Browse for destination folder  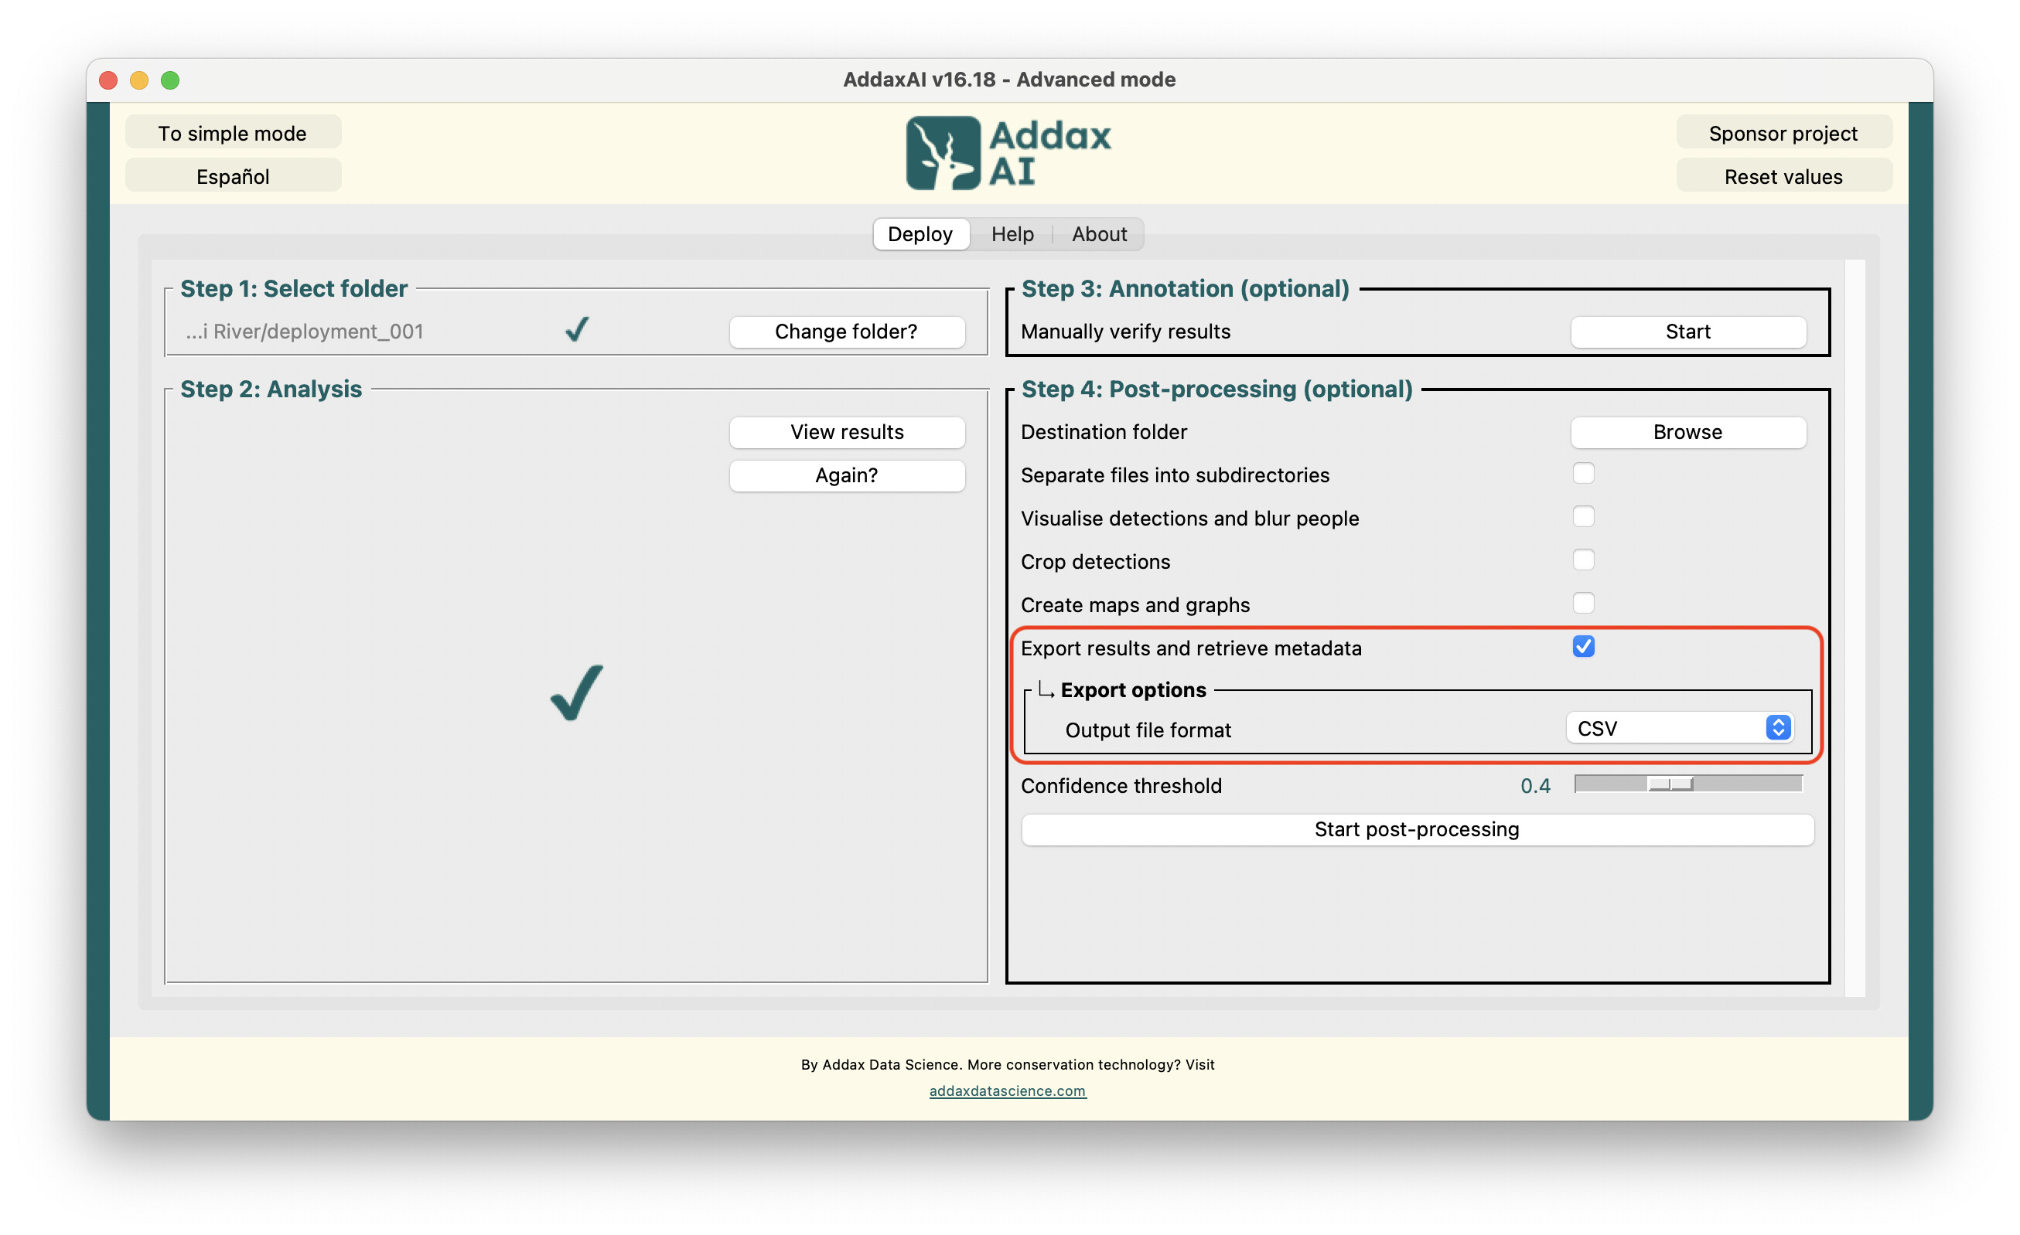[x=1687, y=432]
